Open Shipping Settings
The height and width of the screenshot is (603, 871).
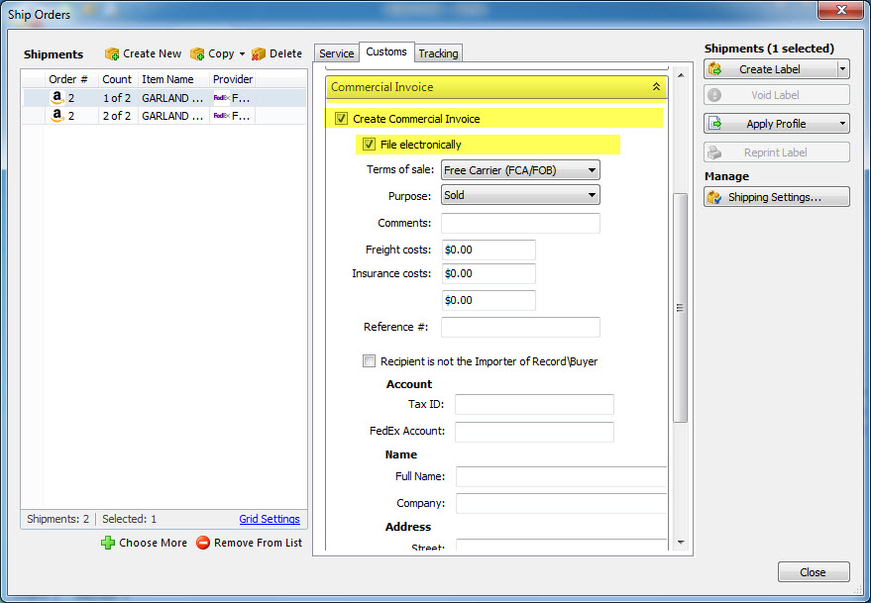click(776, 197)
